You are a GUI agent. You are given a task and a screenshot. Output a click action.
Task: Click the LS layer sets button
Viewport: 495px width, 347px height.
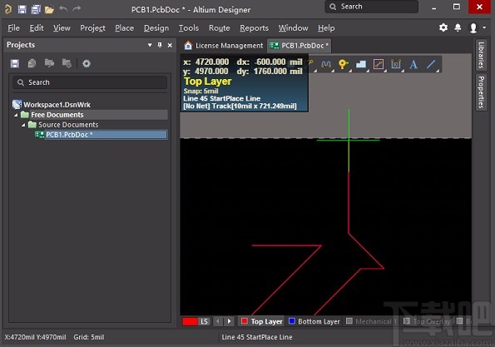tap(205, 322)
